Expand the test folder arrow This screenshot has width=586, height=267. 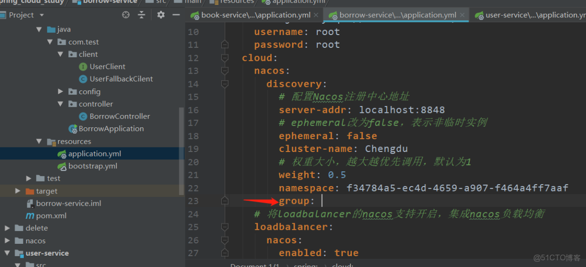click(29, 179)
